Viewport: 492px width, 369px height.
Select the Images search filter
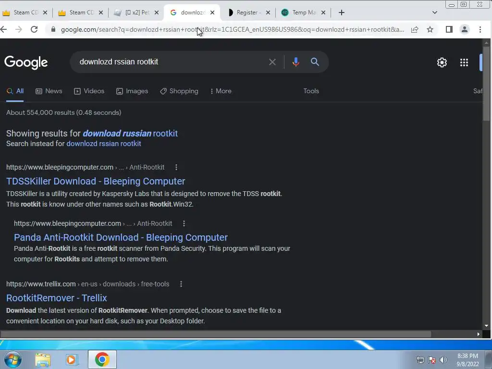[x=132, y=91]
